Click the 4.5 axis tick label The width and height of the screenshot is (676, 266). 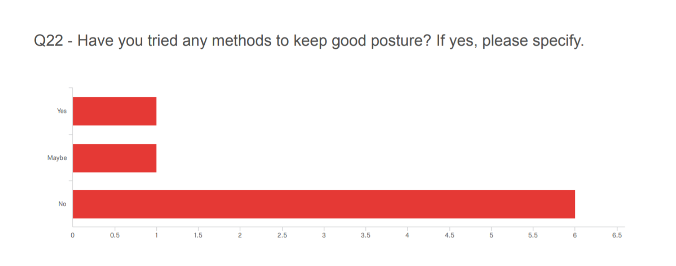point(449,235)
